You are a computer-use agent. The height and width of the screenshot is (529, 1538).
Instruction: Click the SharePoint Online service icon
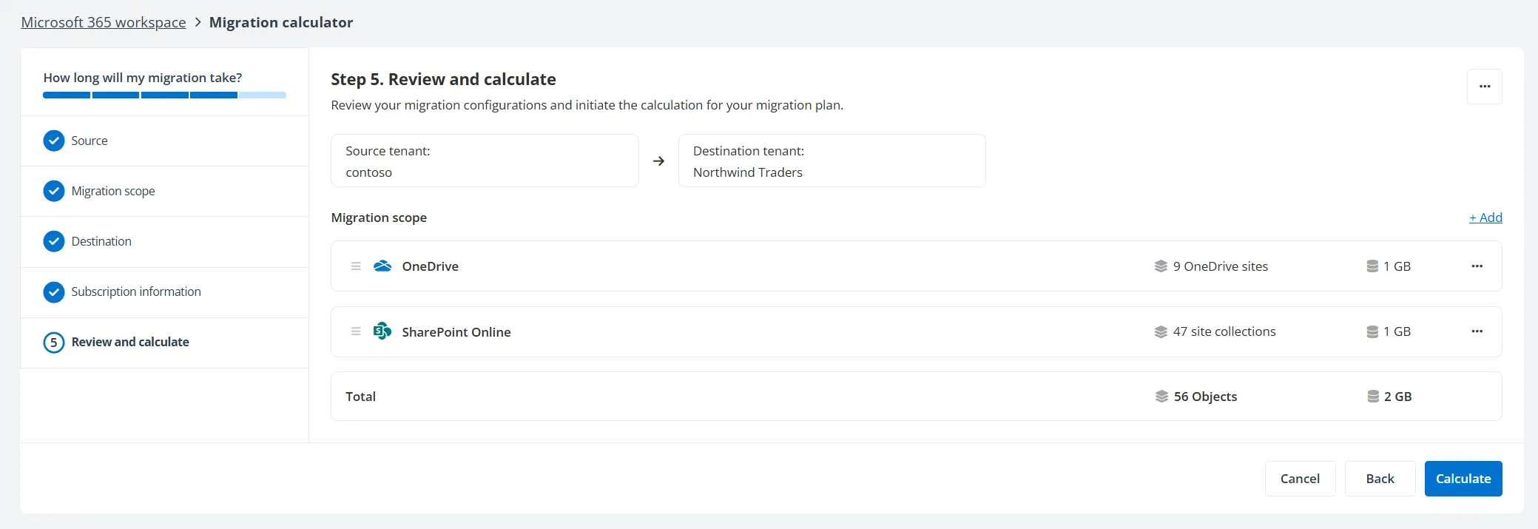tap(382, 331)
